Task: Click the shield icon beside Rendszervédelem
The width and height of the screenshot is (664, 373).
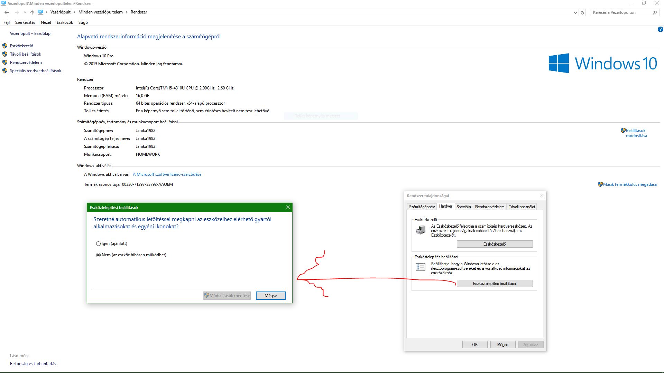Action: (5, 63)
